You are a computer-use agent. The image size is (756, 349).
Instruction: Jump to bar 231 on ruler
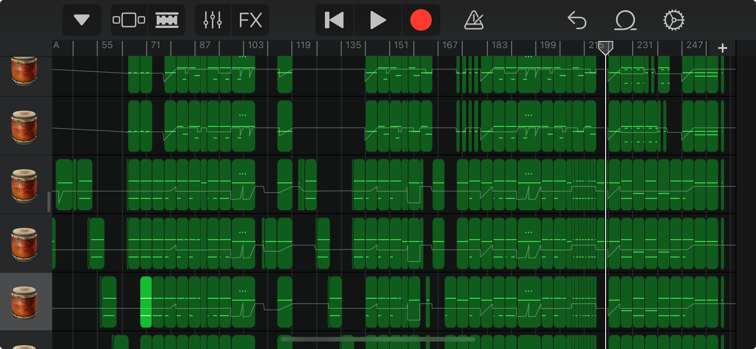[645, 45]
